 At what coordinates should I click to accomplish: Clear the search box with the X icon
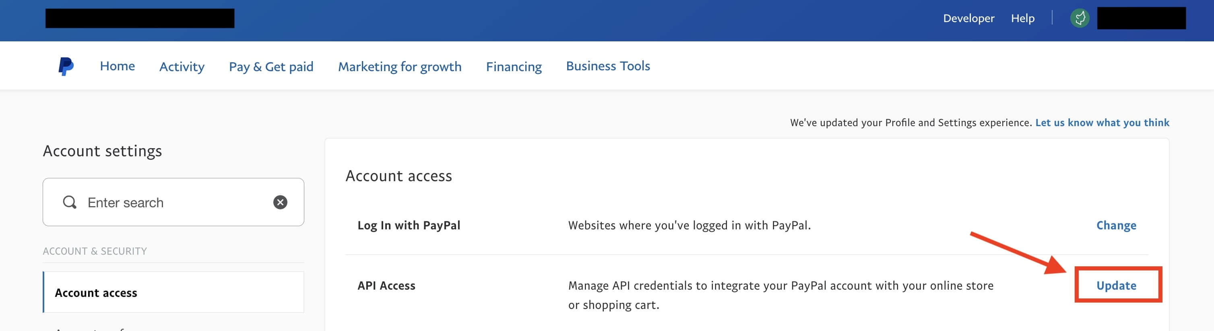(279, 202)
